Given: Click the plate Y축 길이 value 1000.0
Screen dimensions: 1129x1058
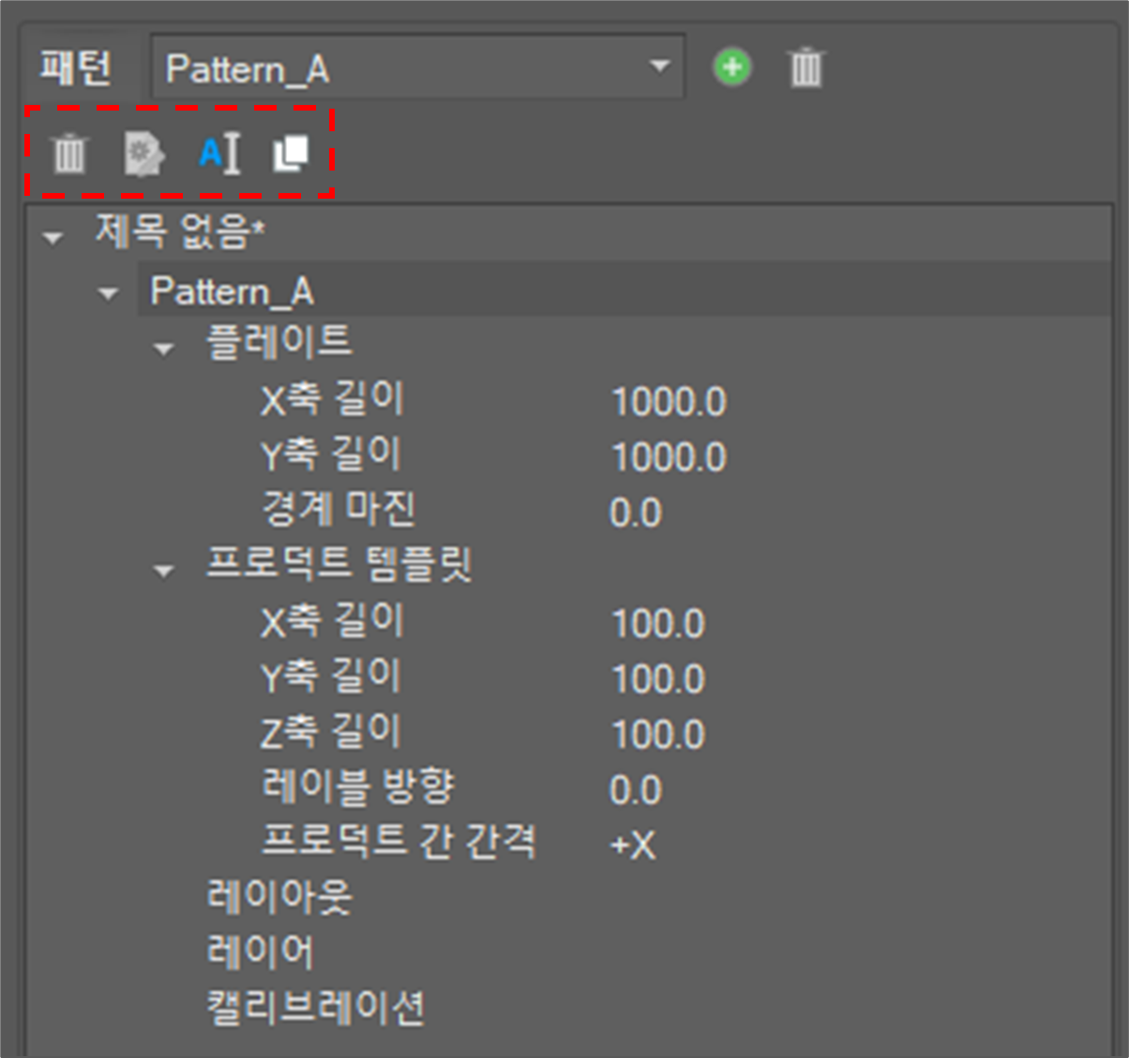Looking at the screenshot, I should (x=669, y=457).
